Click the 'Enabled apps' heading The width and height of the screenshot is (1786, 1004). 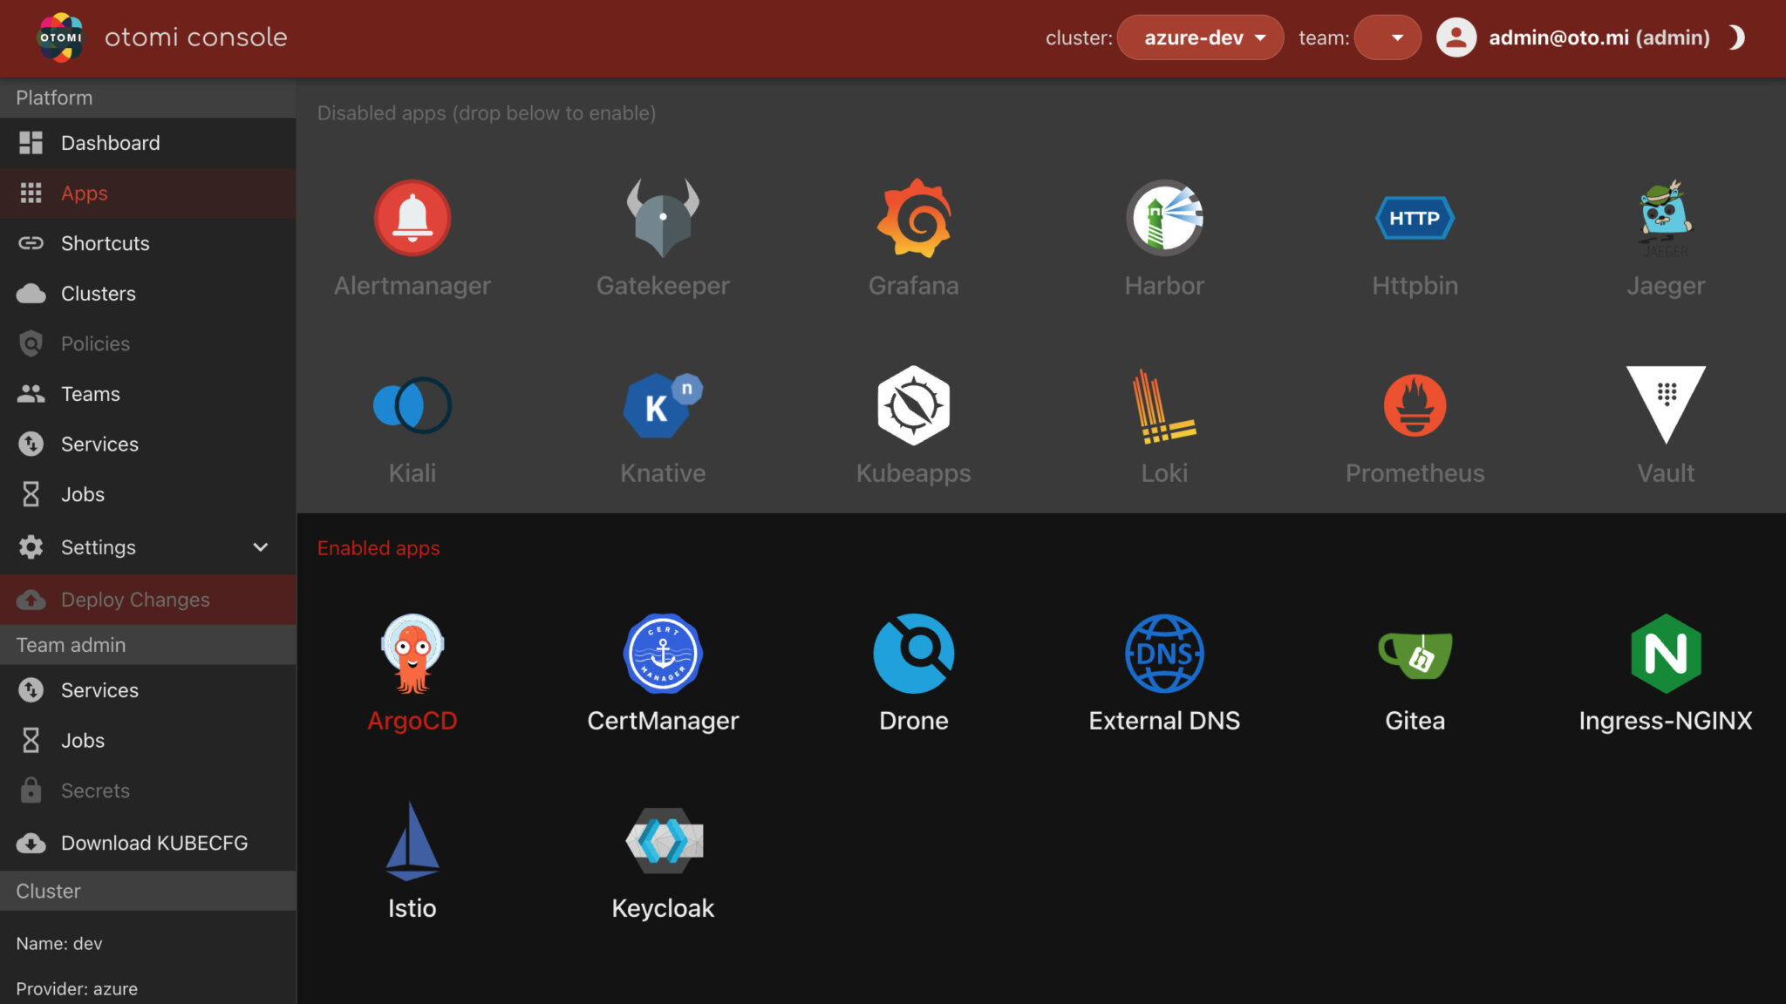click(378, 548)
